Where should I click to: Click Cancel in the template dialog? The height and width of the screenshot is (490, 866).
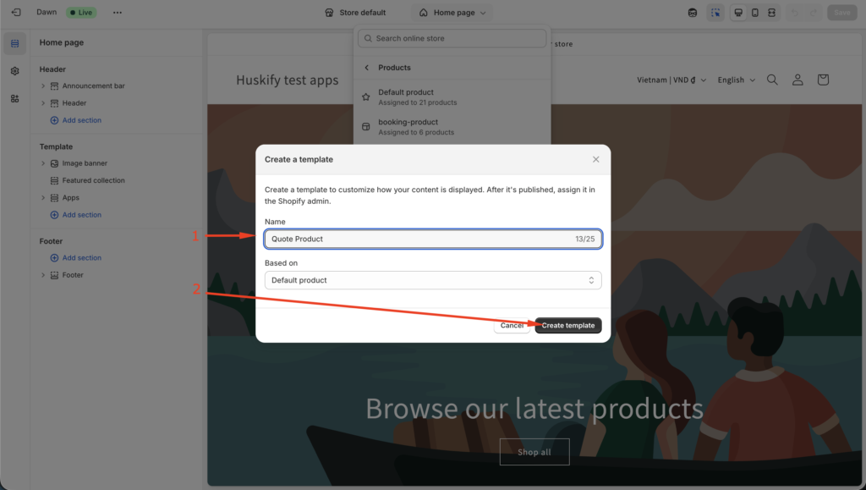click(x=512, y=326)
